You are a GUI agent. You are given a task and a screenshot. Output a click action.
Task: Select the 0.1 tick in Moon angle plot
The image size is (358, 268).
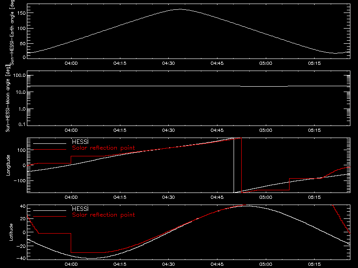pos(22,125)
